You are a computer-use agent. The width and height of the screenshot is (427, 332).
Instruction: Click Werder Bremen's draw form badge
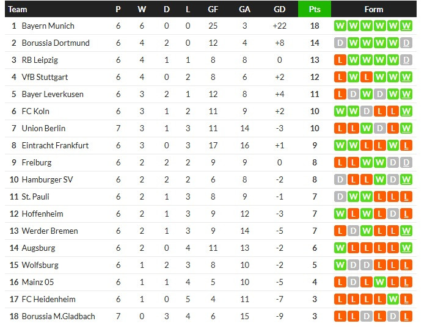(353, 231)
